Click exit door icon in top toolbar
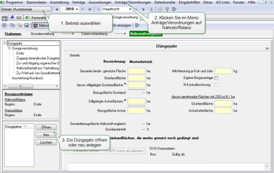The width and height of the screenshot is (274, 173). coord(174,9)
